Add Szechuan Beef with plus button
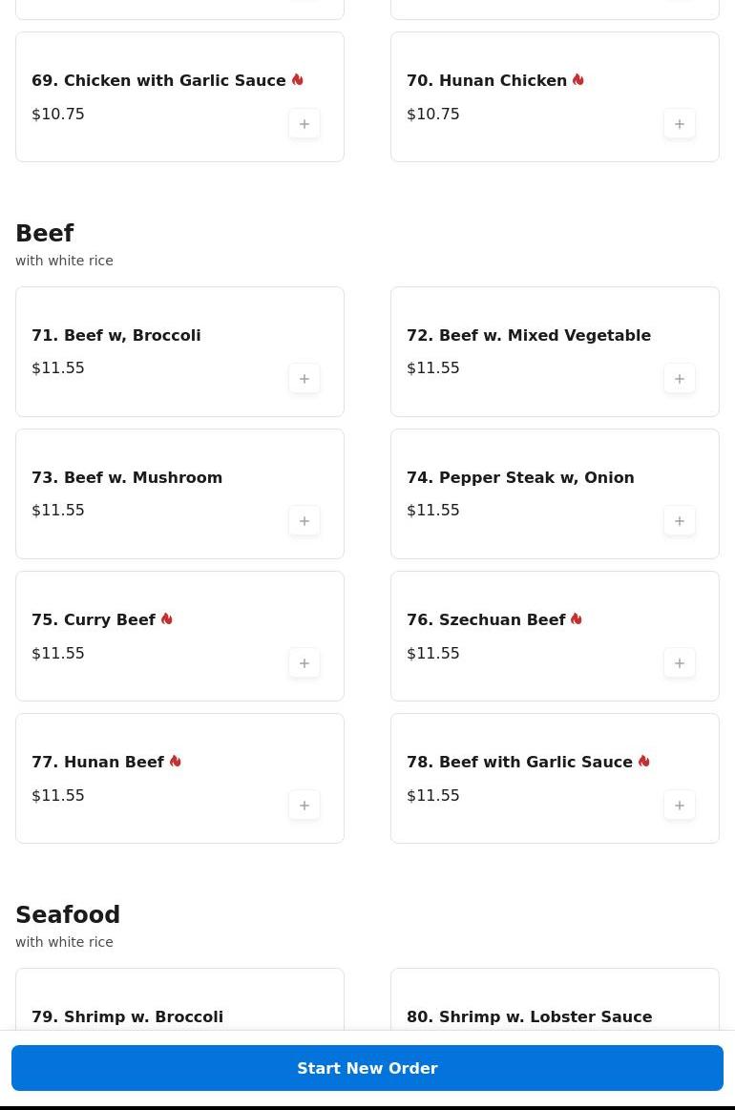Image resolution: width=735 pixels, height=1110 pixels. [680, 663]
